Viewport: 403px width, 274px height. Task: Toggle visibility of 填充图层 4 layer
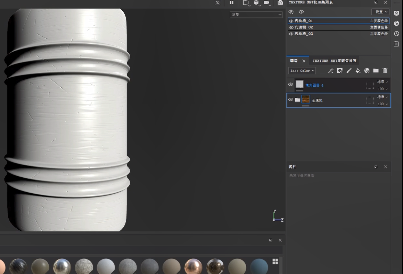click(290, 85)
